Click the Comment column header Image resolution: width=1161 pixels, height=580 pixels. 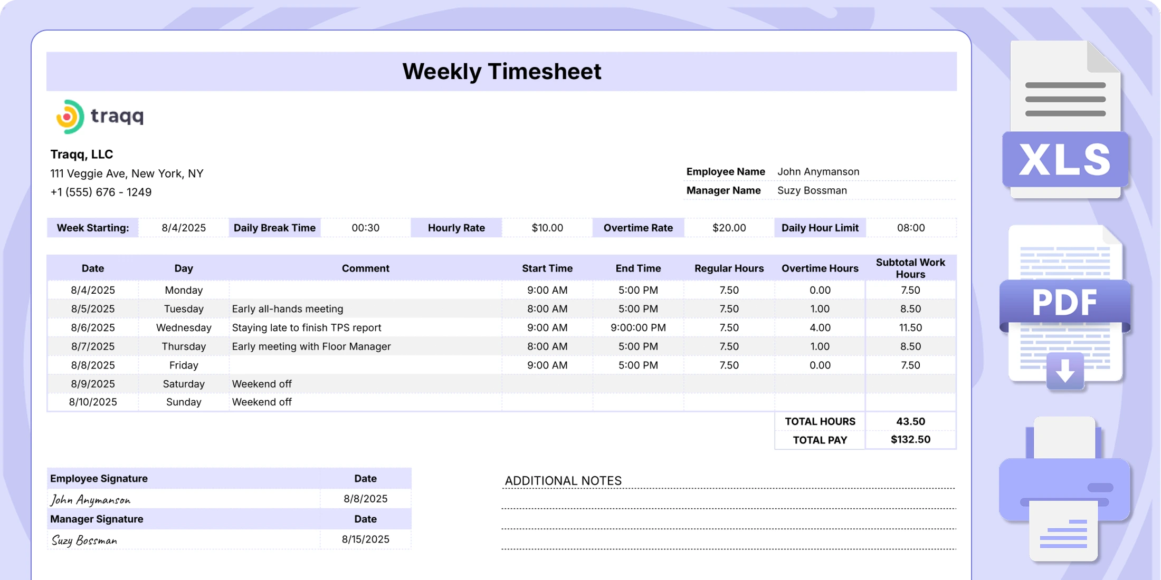click(x=365, y=268)
